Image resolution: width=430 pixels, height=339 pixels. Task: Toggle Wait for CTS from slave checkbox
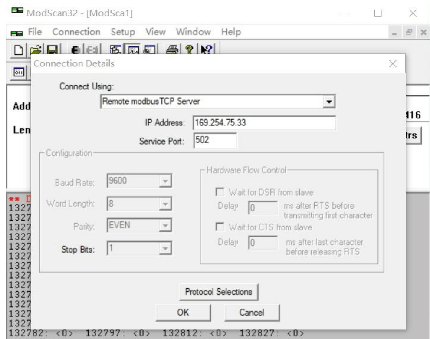coord(220,227)
